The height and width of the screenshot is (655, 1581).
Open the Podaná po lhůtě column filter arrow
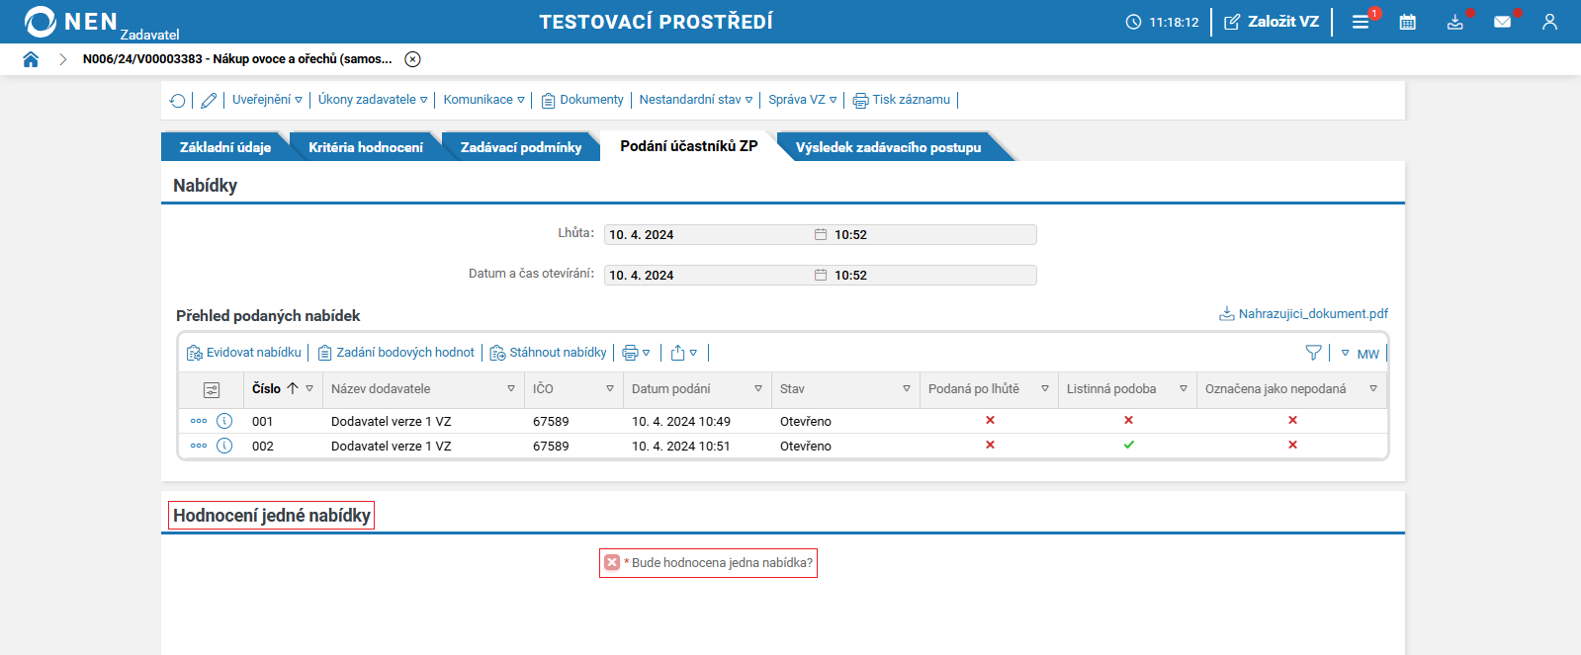click(x=1045, y=388)
